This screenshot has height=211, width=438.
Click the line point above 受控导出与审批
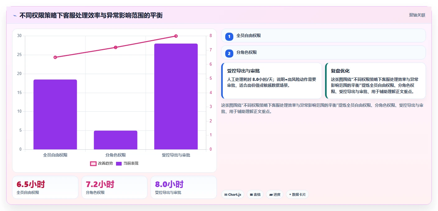click(176, 36)
